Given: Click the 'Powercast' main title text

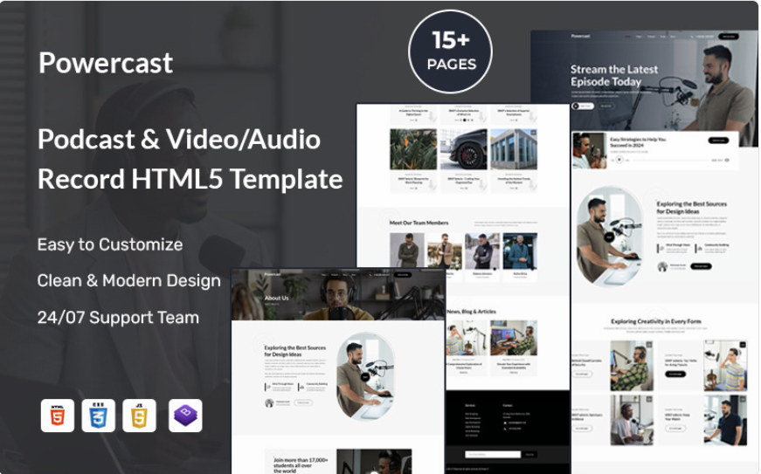Looking at the screenshot, I should (106, 63).
